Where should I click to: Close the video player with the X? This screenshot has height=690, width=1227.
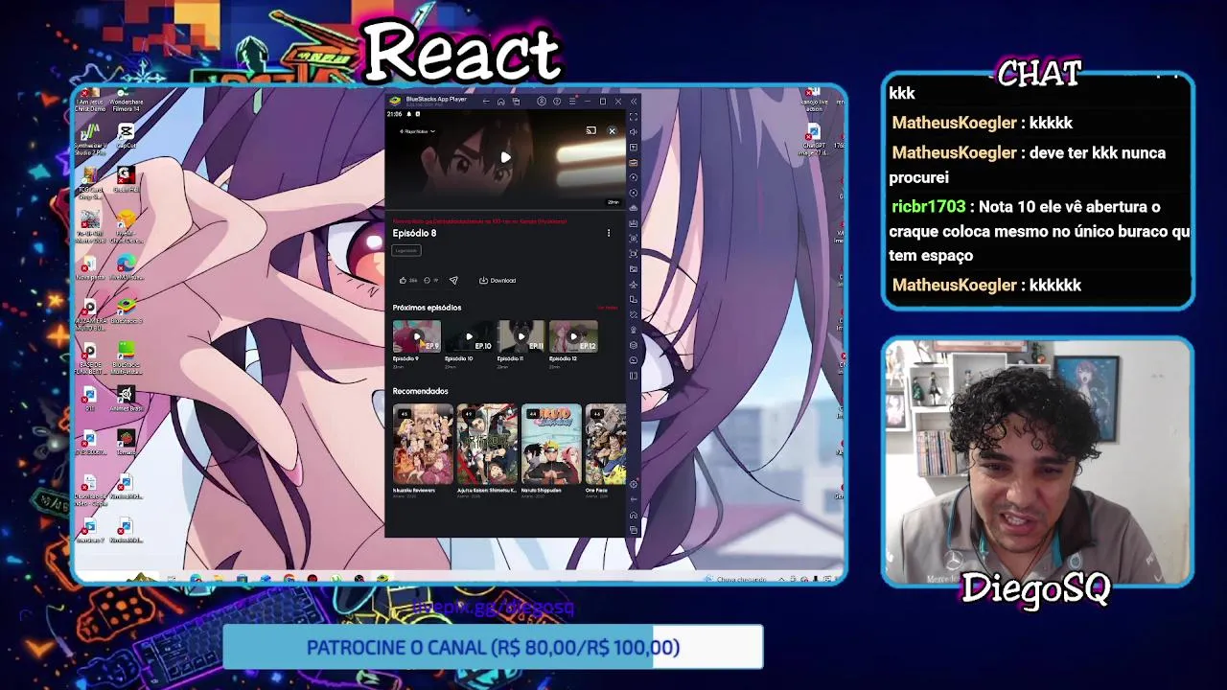click(x=612, y=131)
